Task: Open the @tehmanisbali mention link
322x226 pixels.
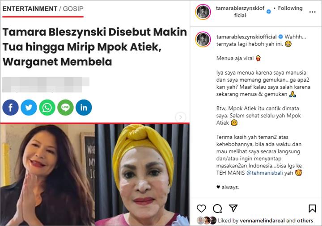Action: 264,173
